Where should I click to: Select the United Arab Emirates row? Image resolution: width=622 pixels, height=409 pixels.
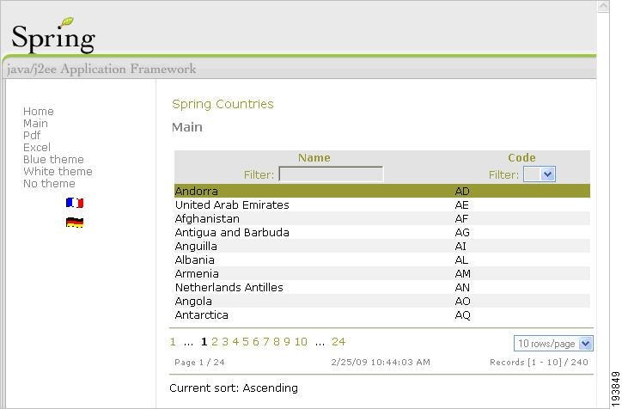tap(382, 205)
